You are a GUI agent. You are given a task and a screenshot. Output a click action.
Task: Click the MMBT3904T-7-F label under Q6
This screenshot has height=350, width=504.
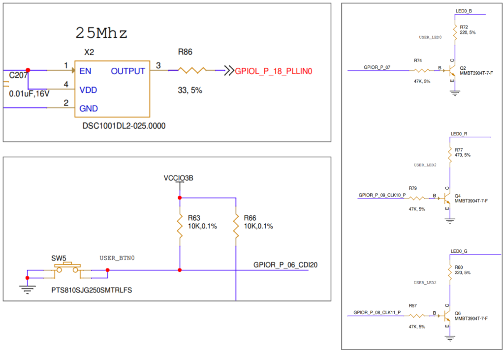[471, 319]
